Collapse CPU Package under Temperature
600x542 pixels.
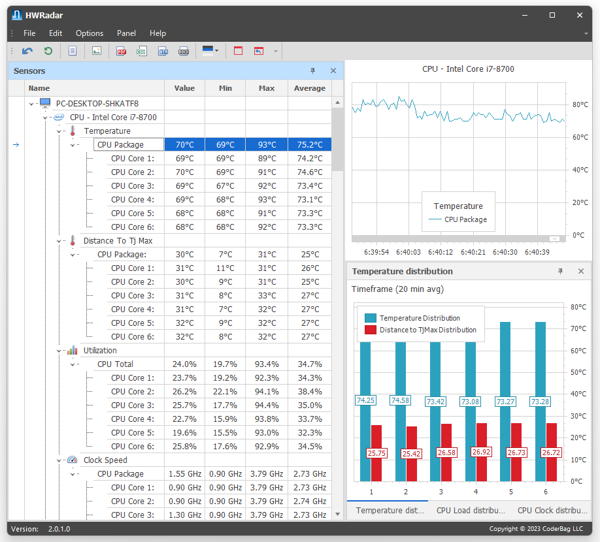point(73,145)
